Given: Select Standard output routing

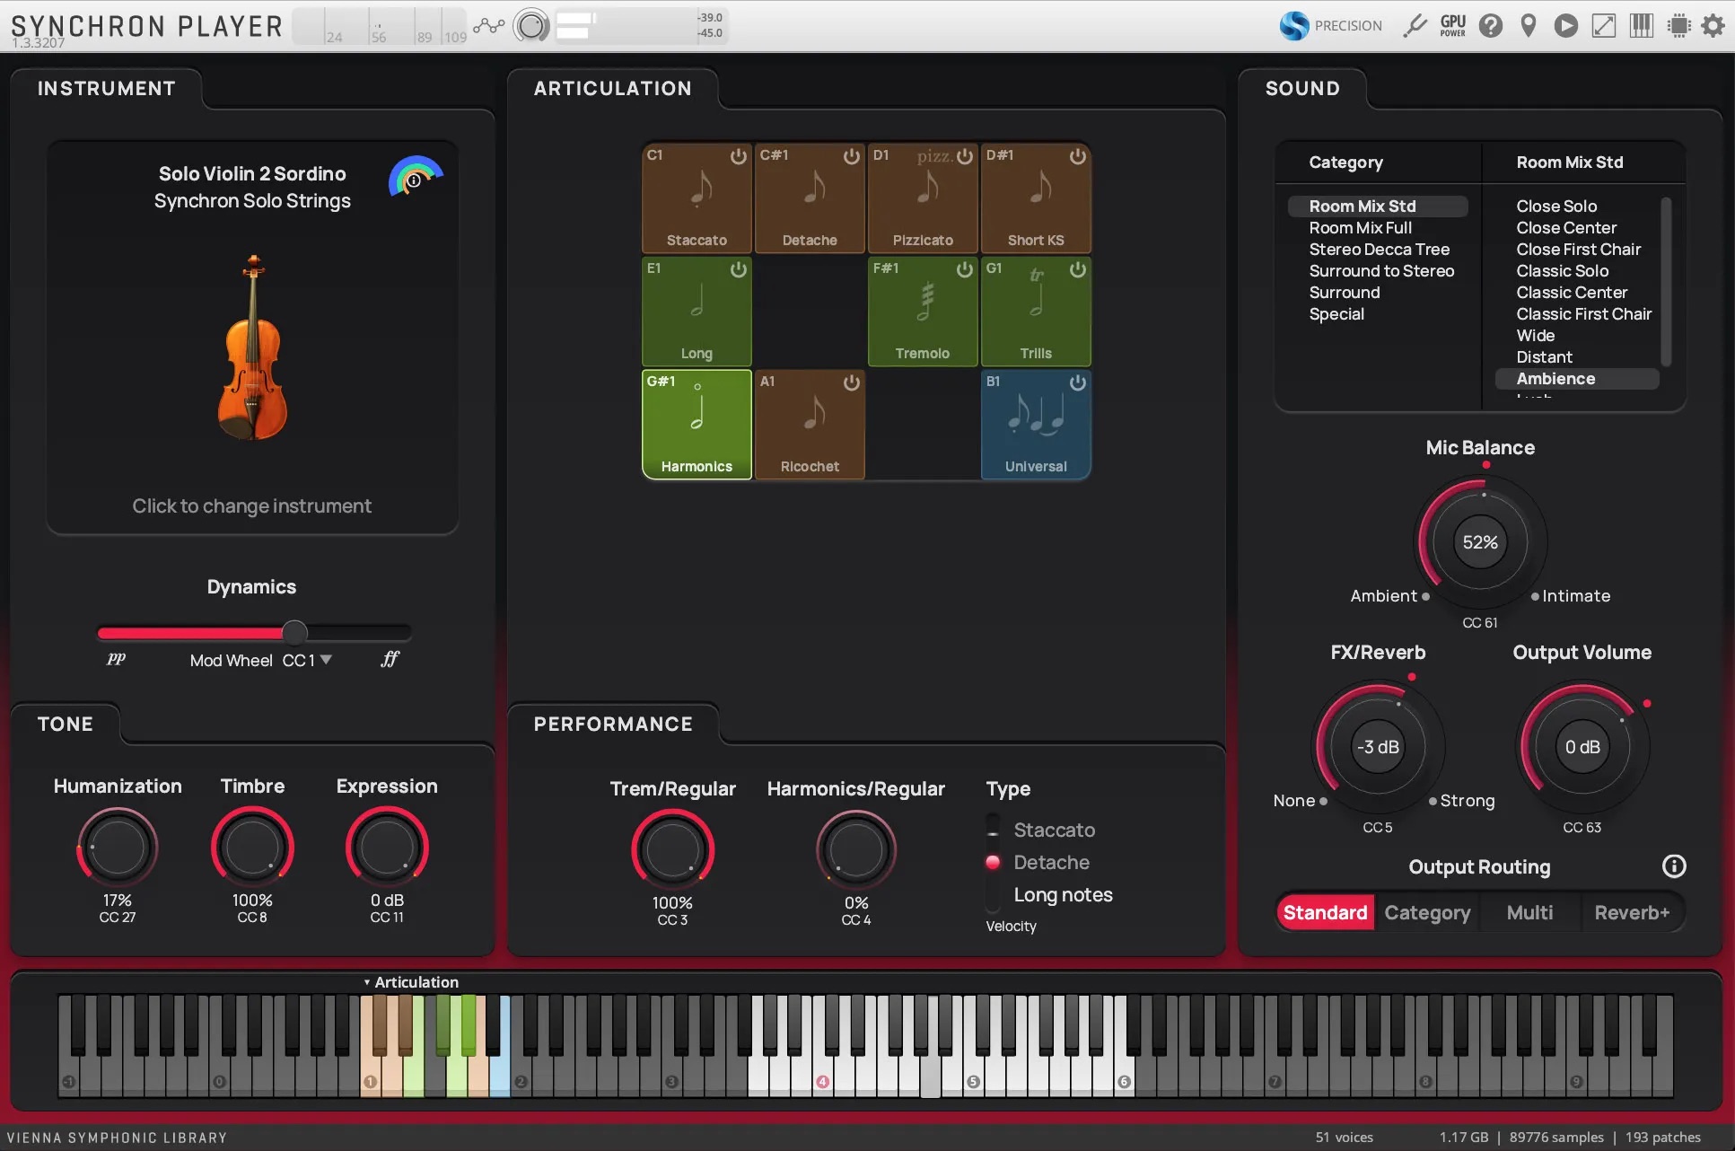Looking at the screenshot, I should [x=1325, y=912].
